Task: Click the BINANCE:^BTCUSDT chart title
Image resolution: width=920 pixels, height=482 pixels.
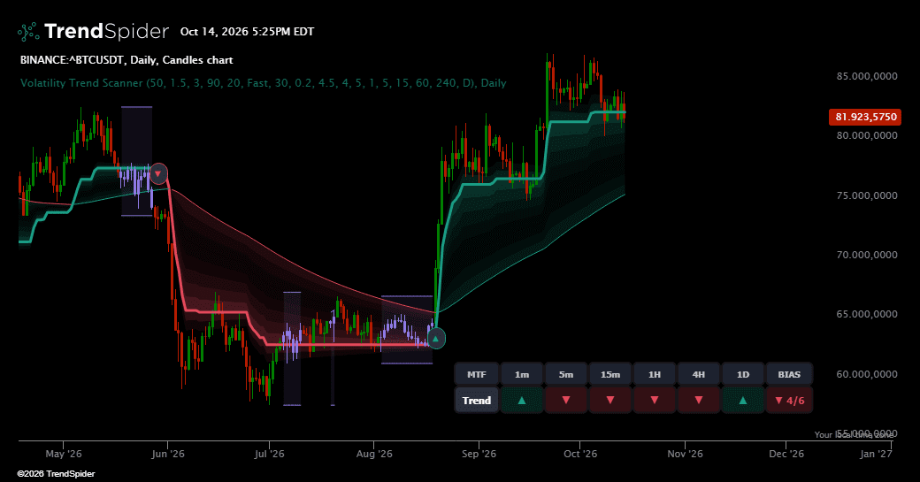Action: click(x=126, y=60)
